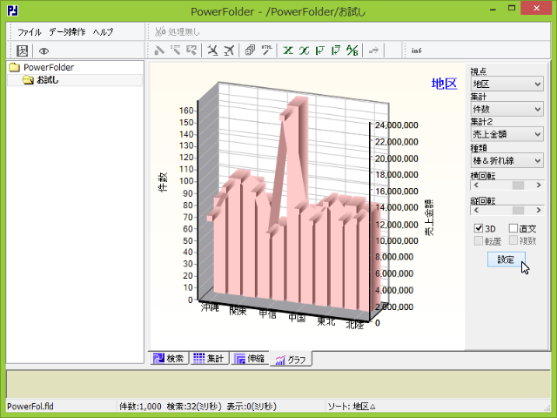Switch to the グラフ tab
The height and width of the screenshot is (418, 557).
pos(291,360)
